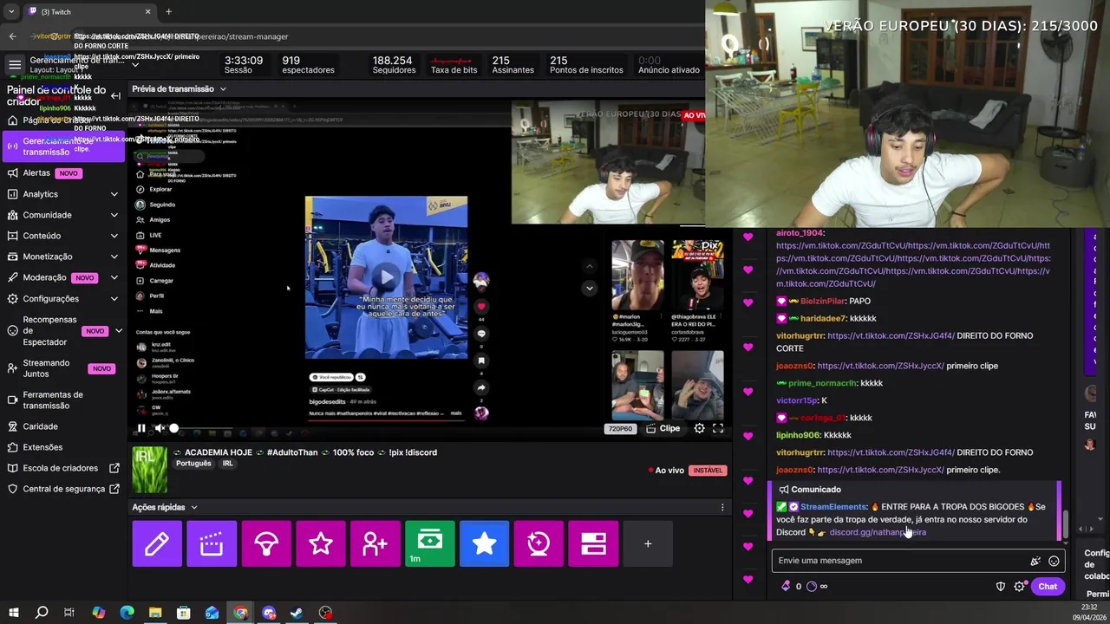Click the Chat send button
This screenshot has height=624, width=1110.
tap(1048, 587)
